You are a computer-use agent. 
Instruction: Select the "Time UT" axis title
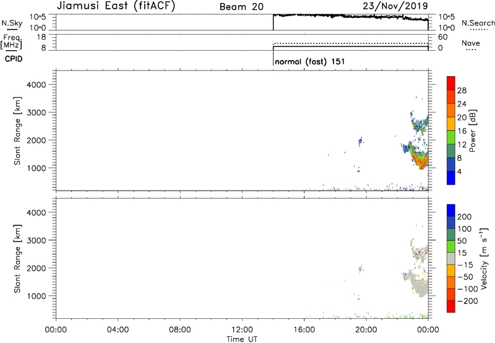click(x=242, y=339)
